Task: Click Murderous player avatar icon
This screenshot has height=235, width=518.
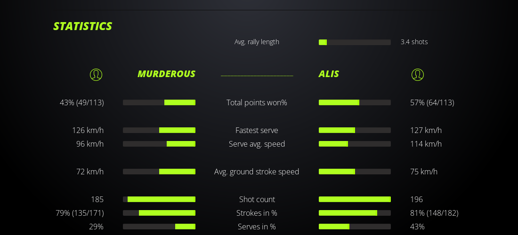Action: tap(96, 74)
